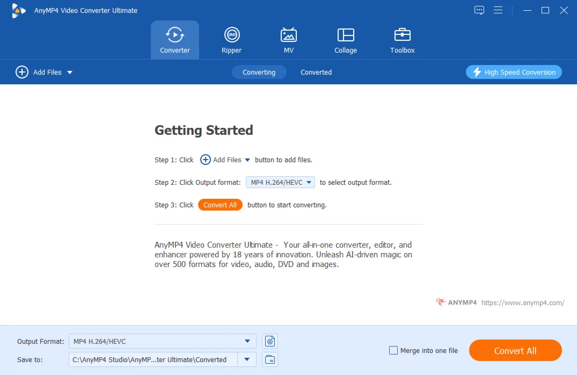Select the Converting tab
The height and width of the screenshot is (375, 577).
pos(259,72)
